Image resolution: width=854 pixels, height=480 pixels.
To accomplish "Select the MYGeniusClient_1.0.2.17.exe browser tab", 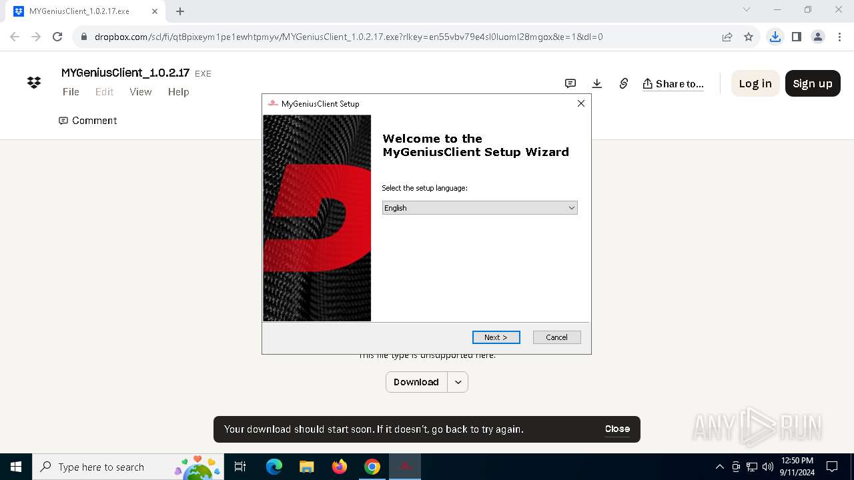I will tap(85, 11).
